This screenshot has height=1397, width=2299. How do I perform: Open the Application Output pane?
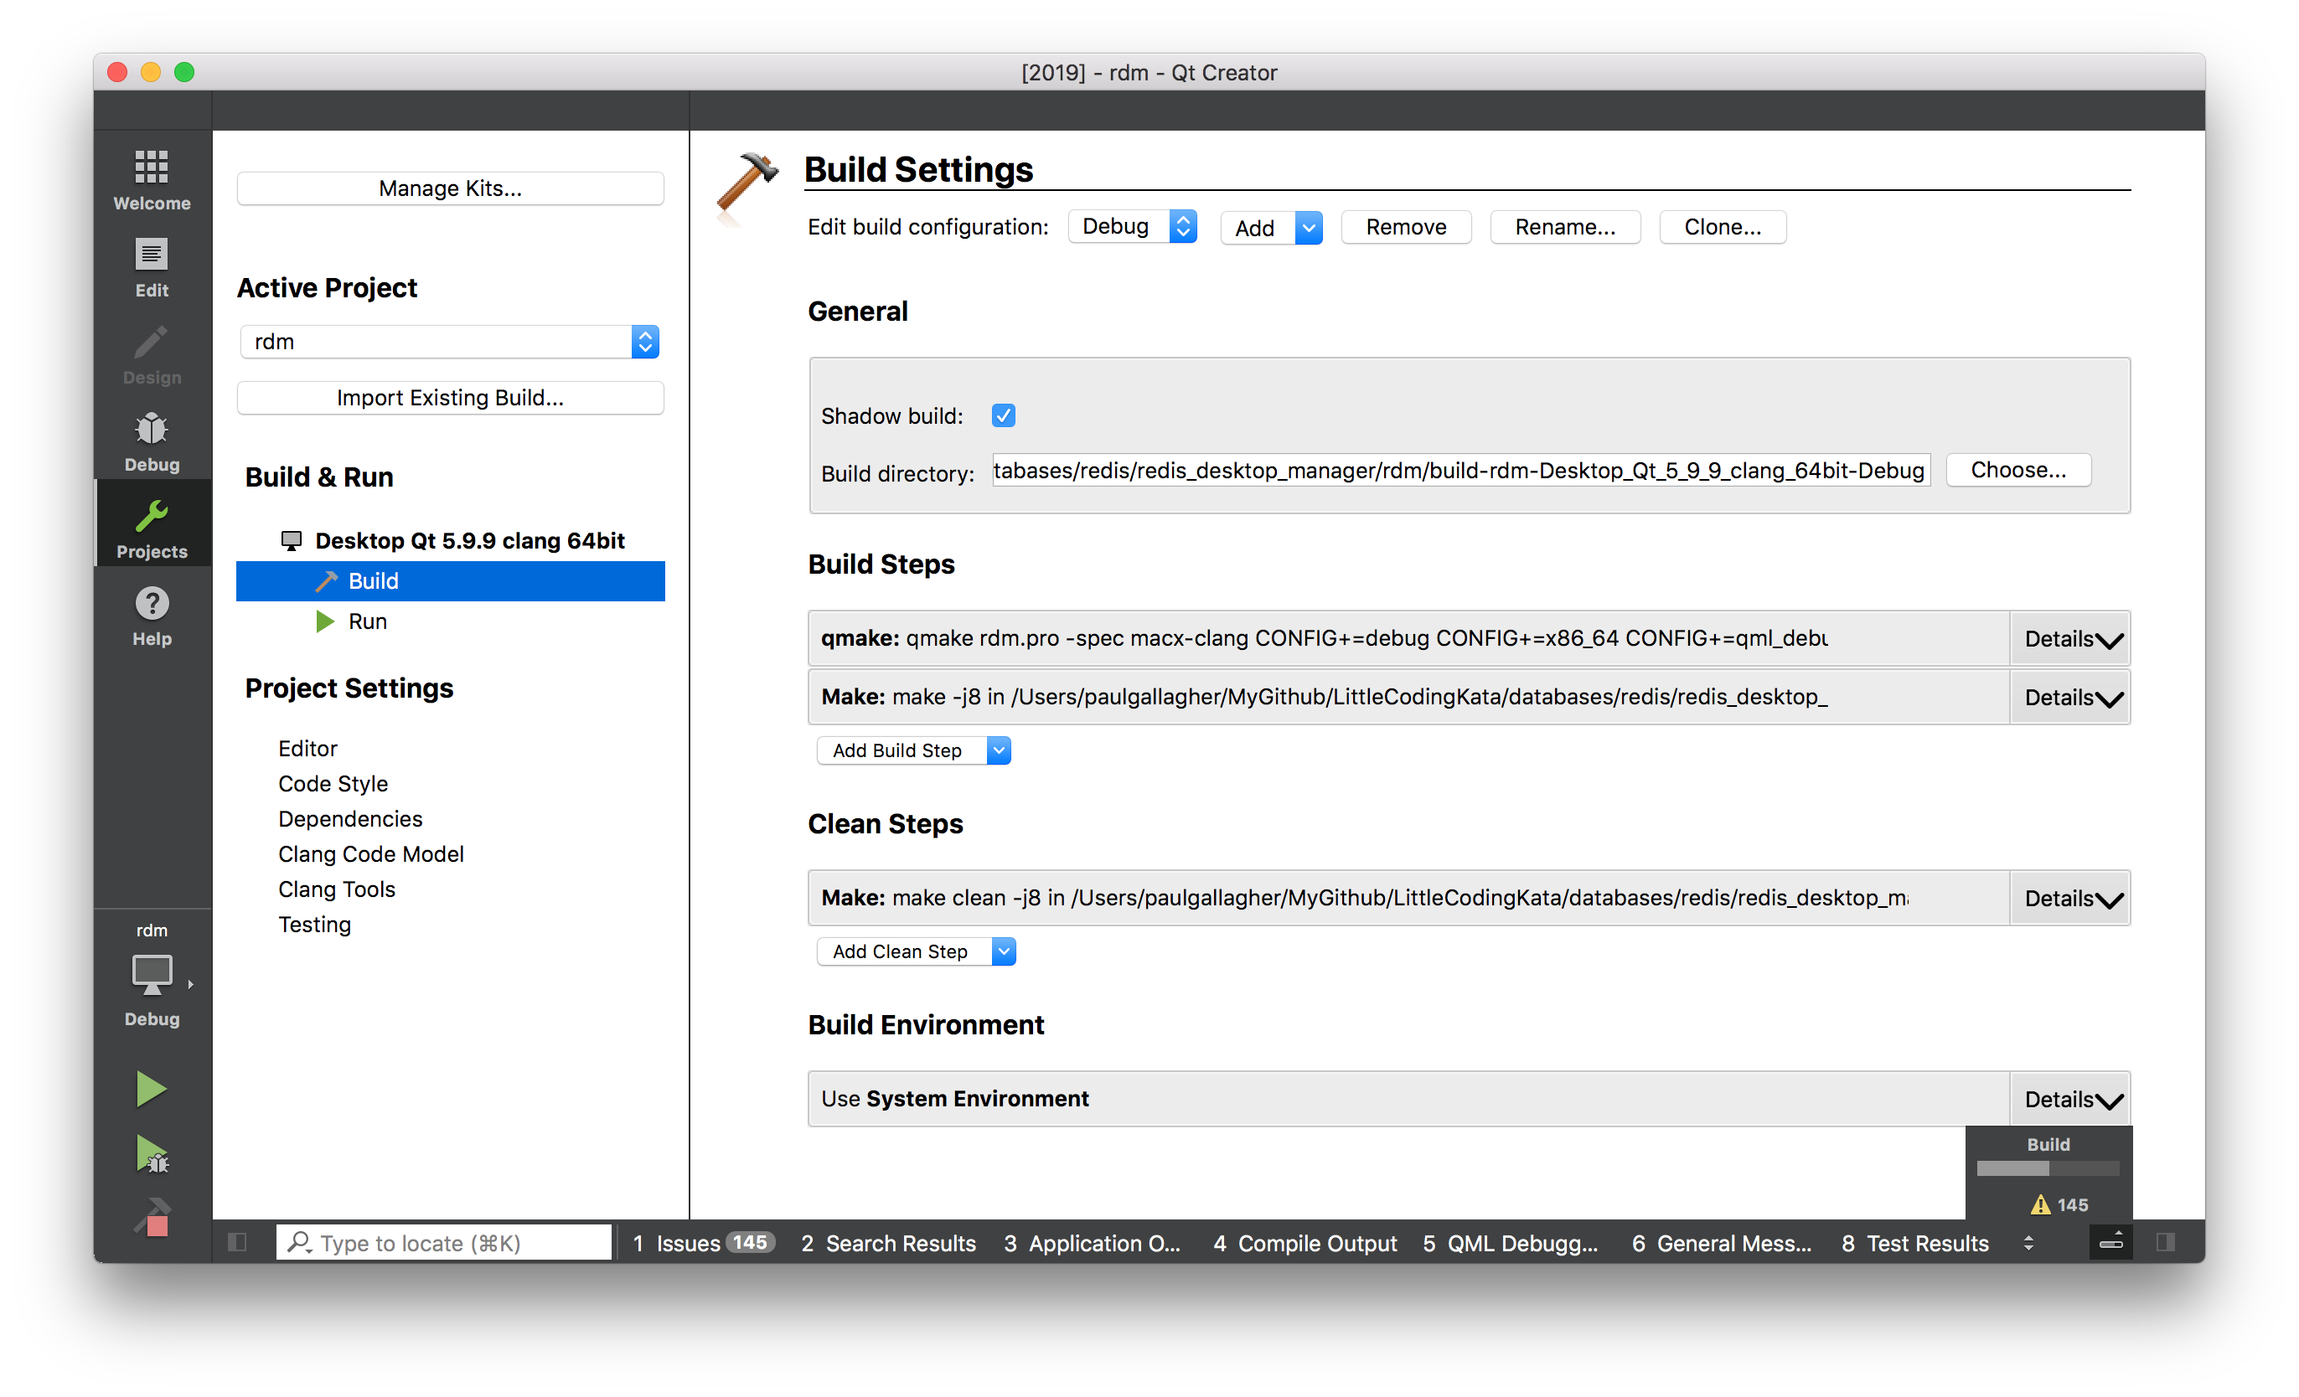1093,1243
